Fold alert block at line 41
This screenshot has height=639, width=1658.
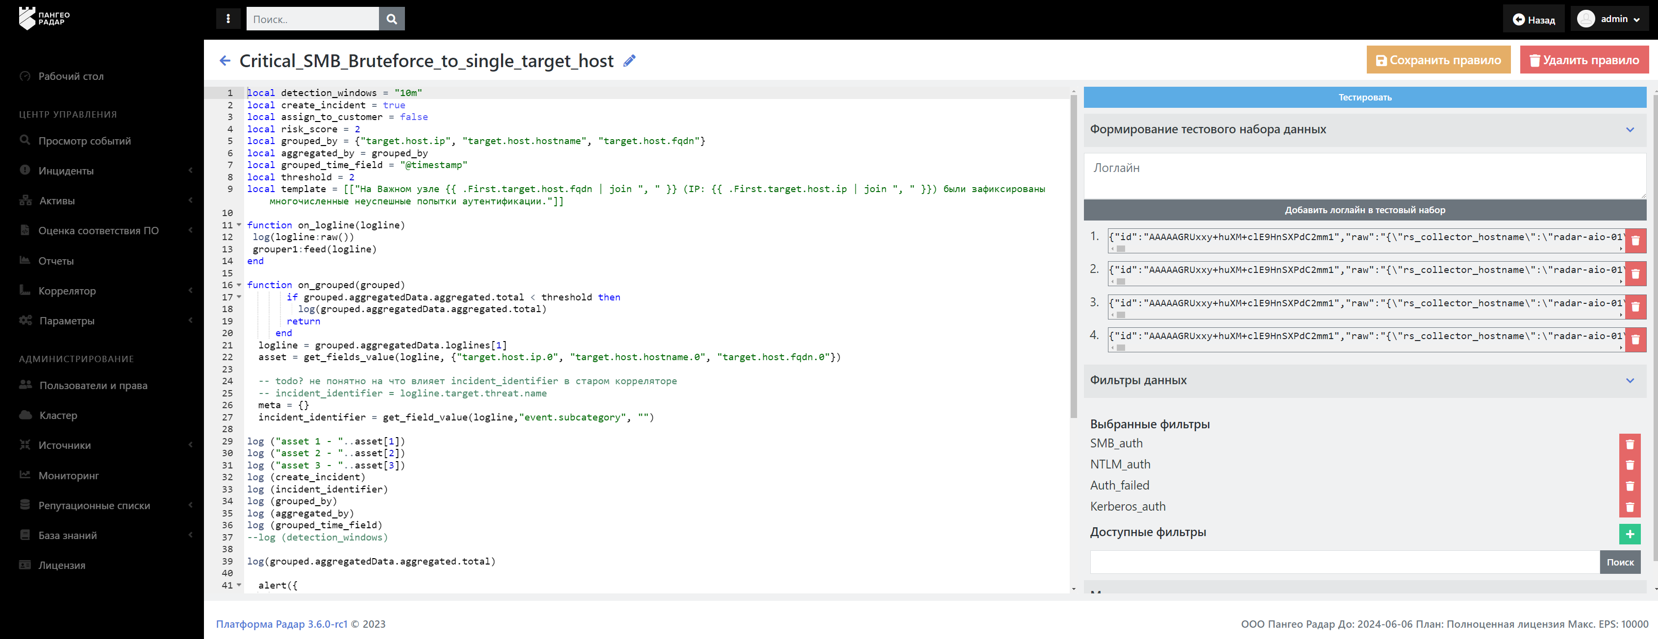click(x=239, y=586)
